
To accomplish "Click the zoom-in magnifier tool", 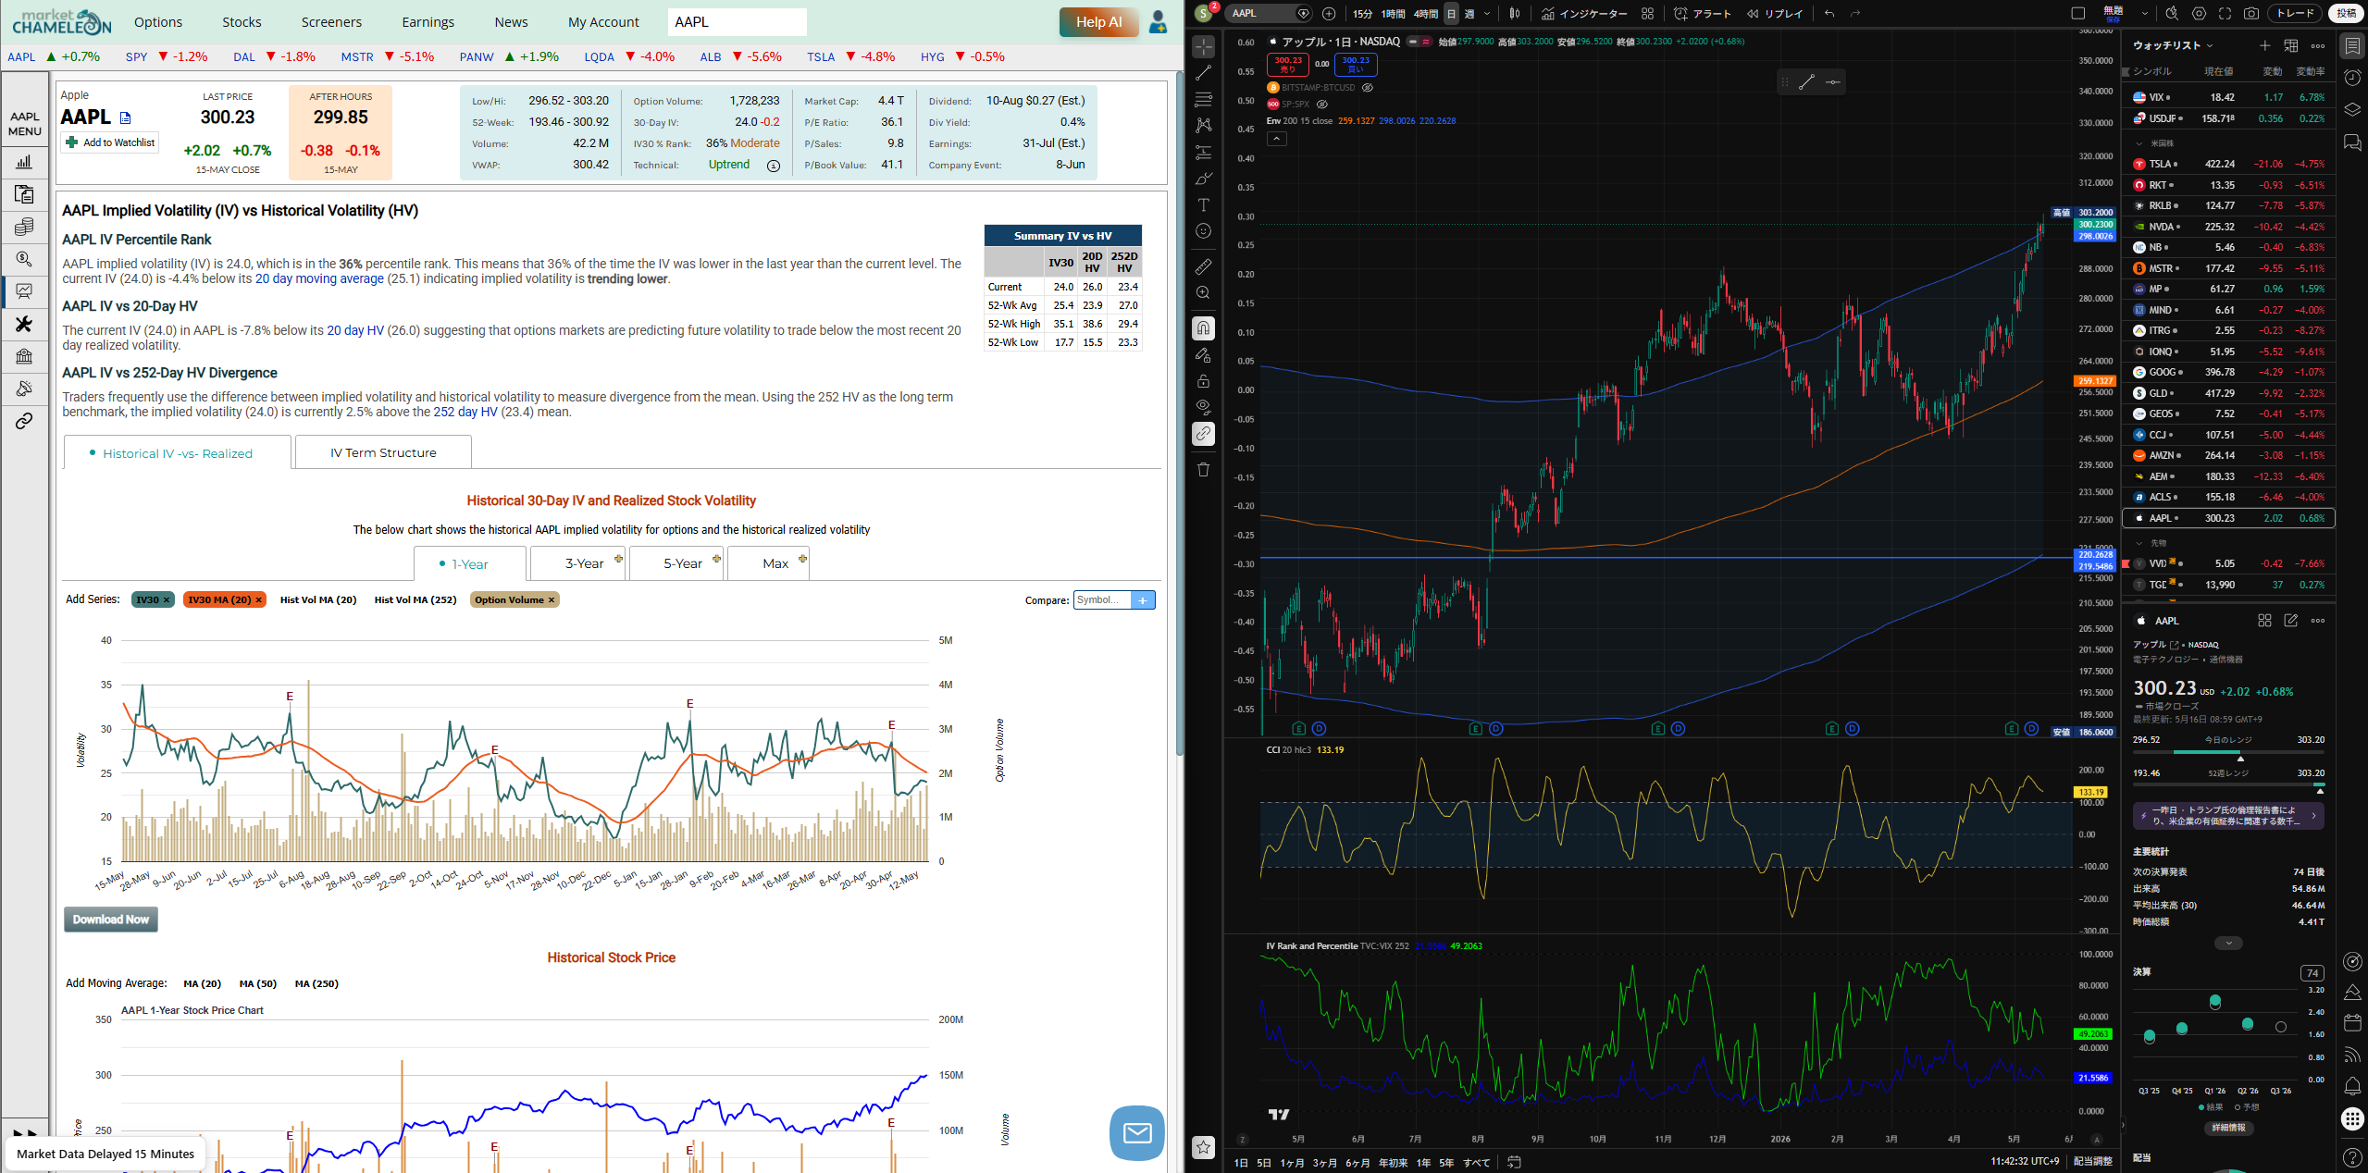I will pos(1203,292).
